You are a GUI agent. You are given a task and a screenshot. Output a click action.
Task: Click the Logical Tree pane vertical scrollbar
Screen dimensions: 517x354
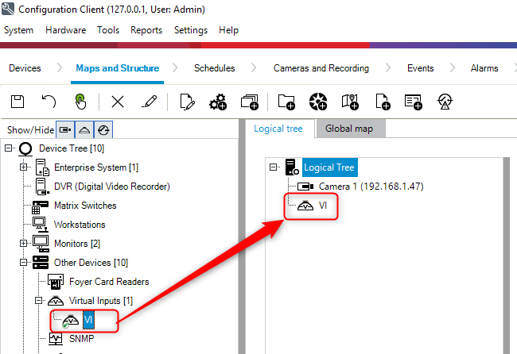click(x=507, y=256)
